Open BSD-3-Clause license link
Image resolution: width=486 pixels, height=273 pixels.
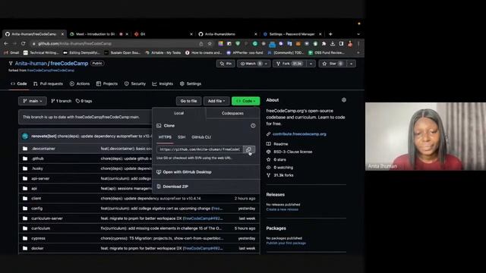coord(293,152)
